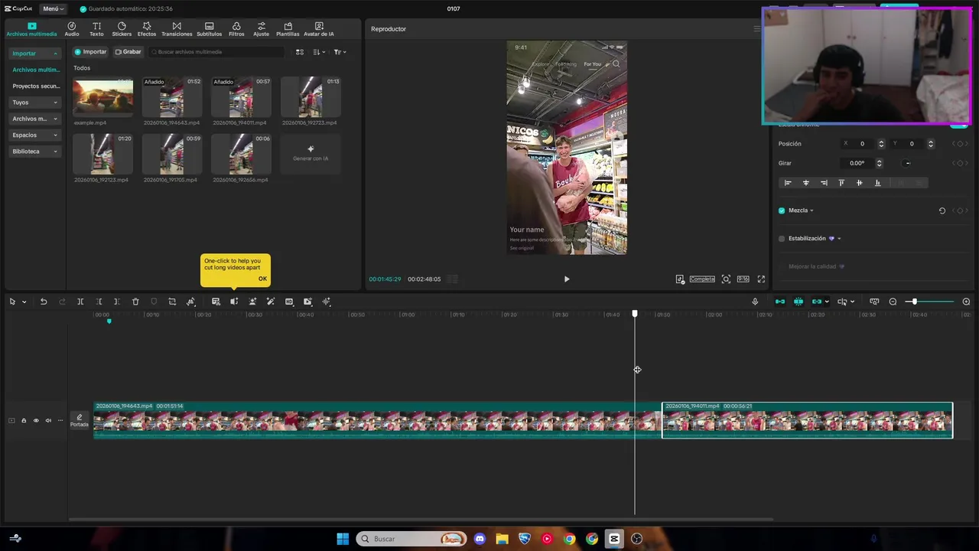Image resolution: width=979 pixels, height=551 pixels.
Task: Delete right of playhead icon
Action: (x=116, y=302)
